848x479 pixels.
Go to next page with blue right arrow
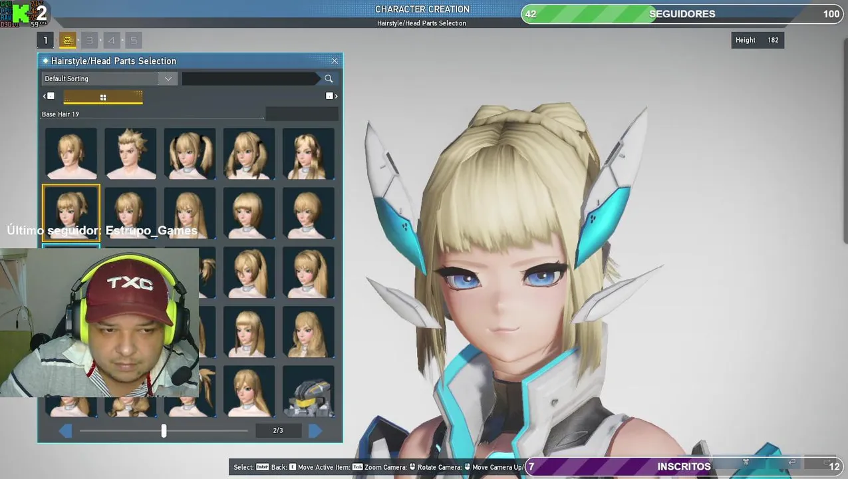pos(315,430)
